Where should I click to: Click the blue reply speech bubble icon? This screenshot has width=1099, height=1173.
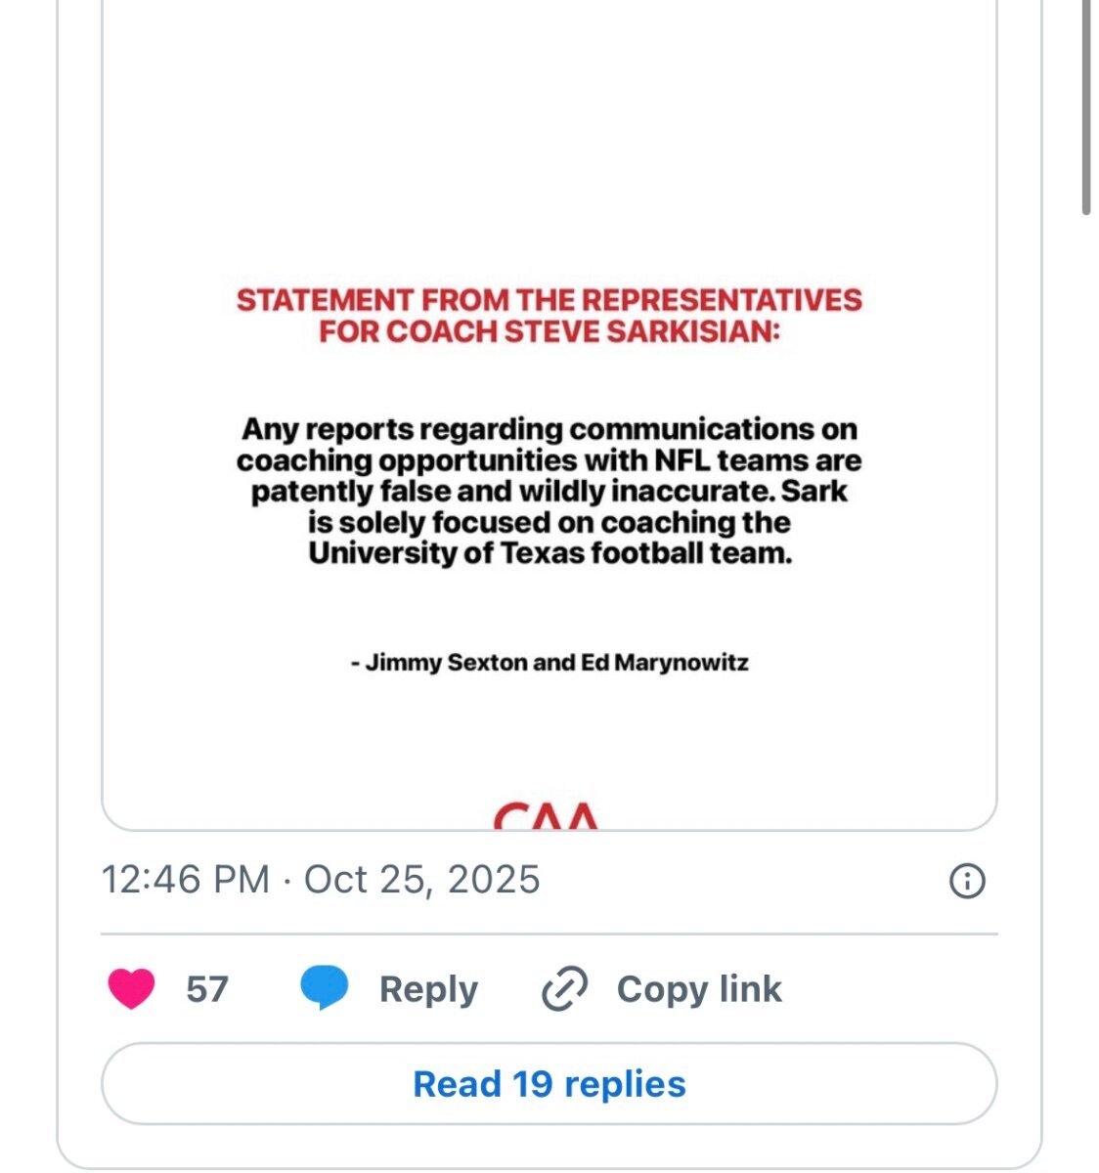pos(324,988)
